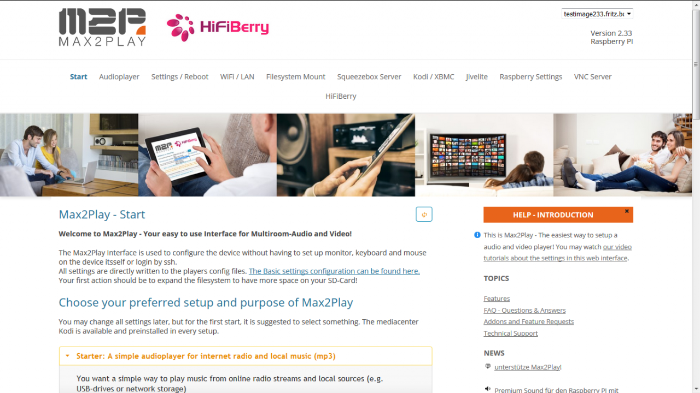The height and width of the screenshot is (393, 700).
Task: Click the HiFiBerry logo
Action: click(218, 28)
